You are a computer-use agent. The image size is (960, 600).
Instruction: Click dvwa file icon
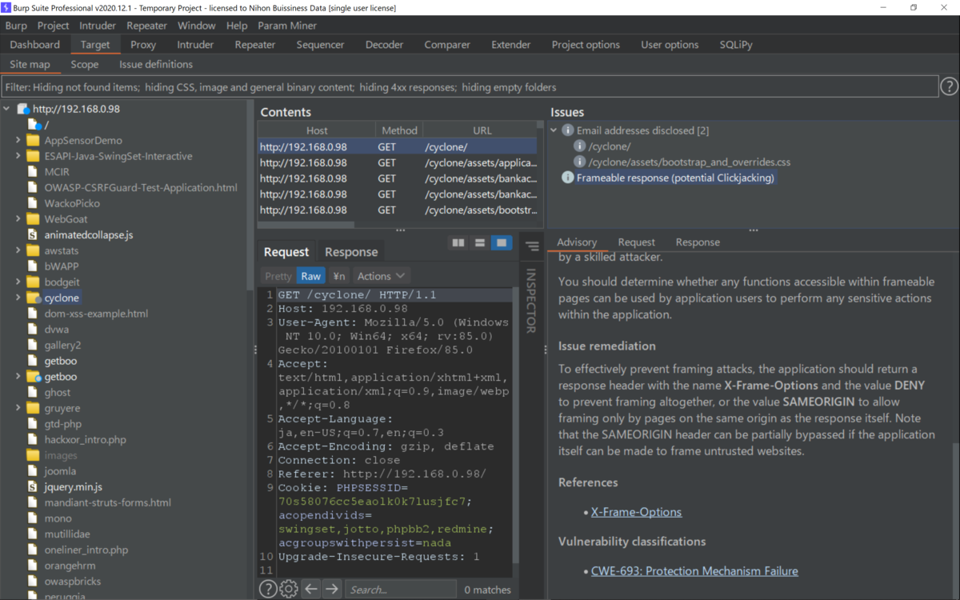point(33,329)
